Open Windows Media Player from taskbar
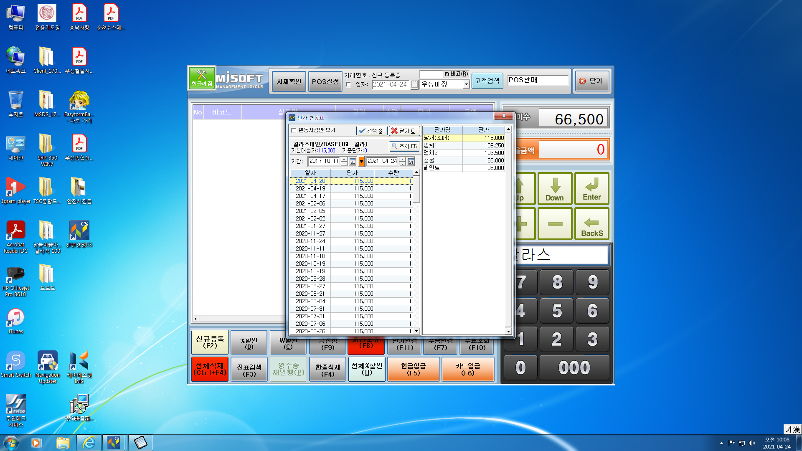Screen dimensions: 802x451 click(x=36, y=443)
